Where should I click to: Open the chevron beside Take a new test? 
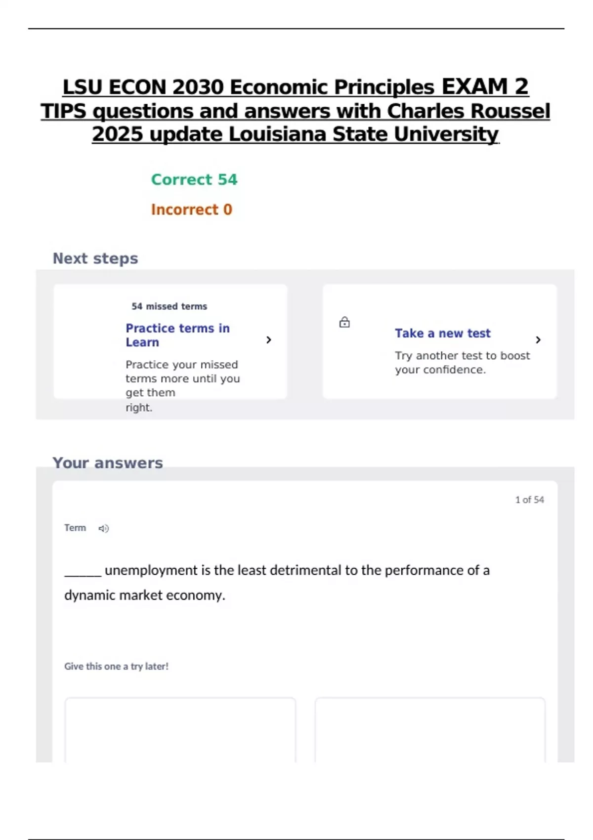[538, 340]
